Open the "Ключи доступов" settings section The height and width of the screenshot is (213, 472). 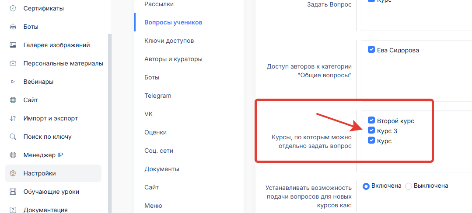click(x=169, y=41)
